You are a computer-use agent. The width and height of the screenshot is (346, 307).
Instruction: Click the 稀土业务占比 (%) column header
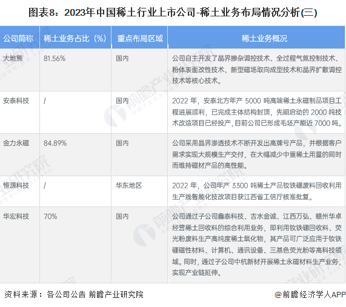(x=75, y=39)
